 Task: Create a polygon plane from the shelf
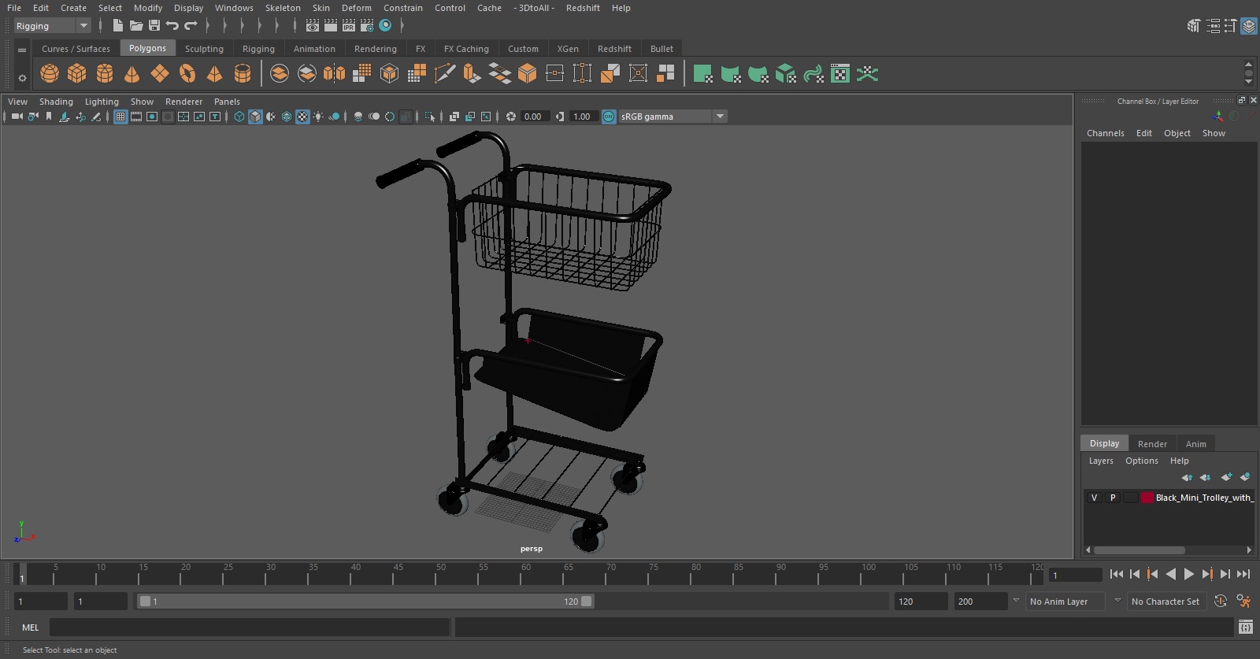pyautogui.click(x=160, y=74)
